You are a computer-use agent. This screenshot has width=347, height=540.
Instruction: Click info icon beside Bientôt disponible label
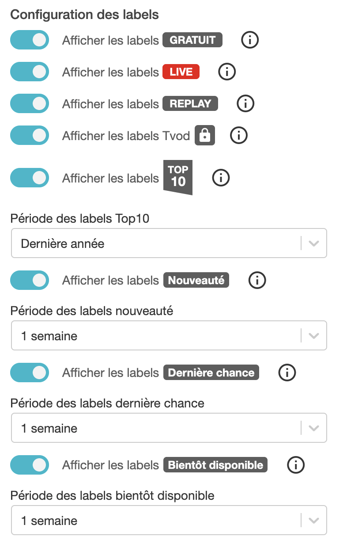click(296, 465)
